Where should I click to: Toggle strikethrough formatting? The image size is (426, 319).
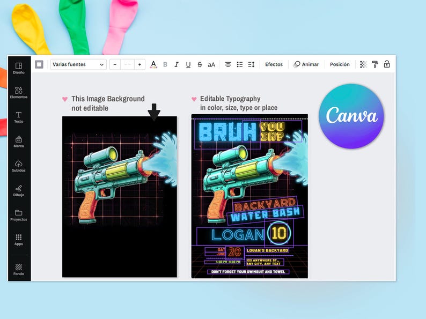point(200,64)
